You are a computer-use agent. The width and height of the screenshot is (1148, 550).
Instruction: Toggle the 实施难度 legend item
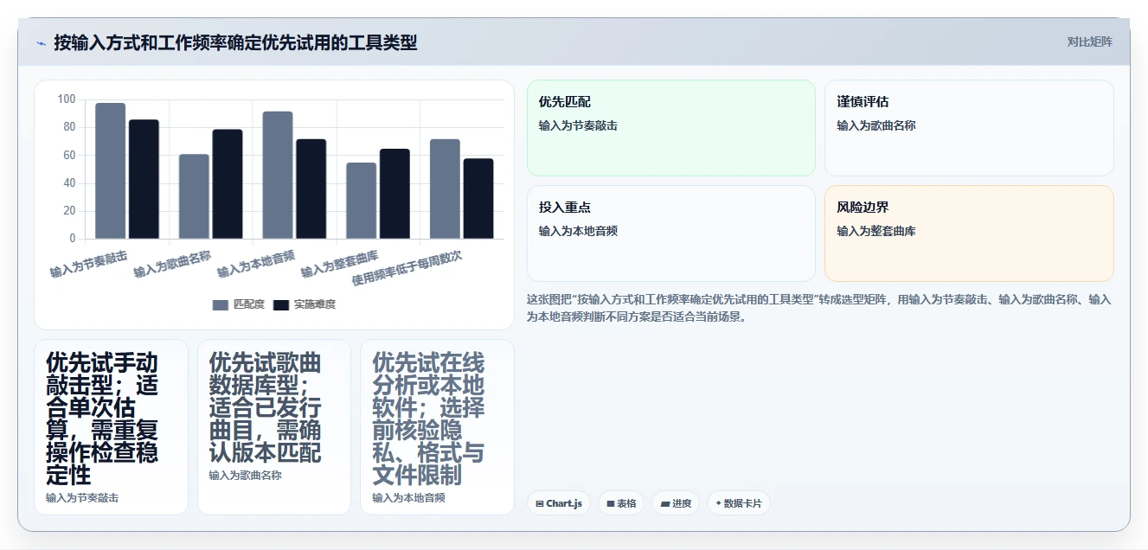[x=305, y=304]
